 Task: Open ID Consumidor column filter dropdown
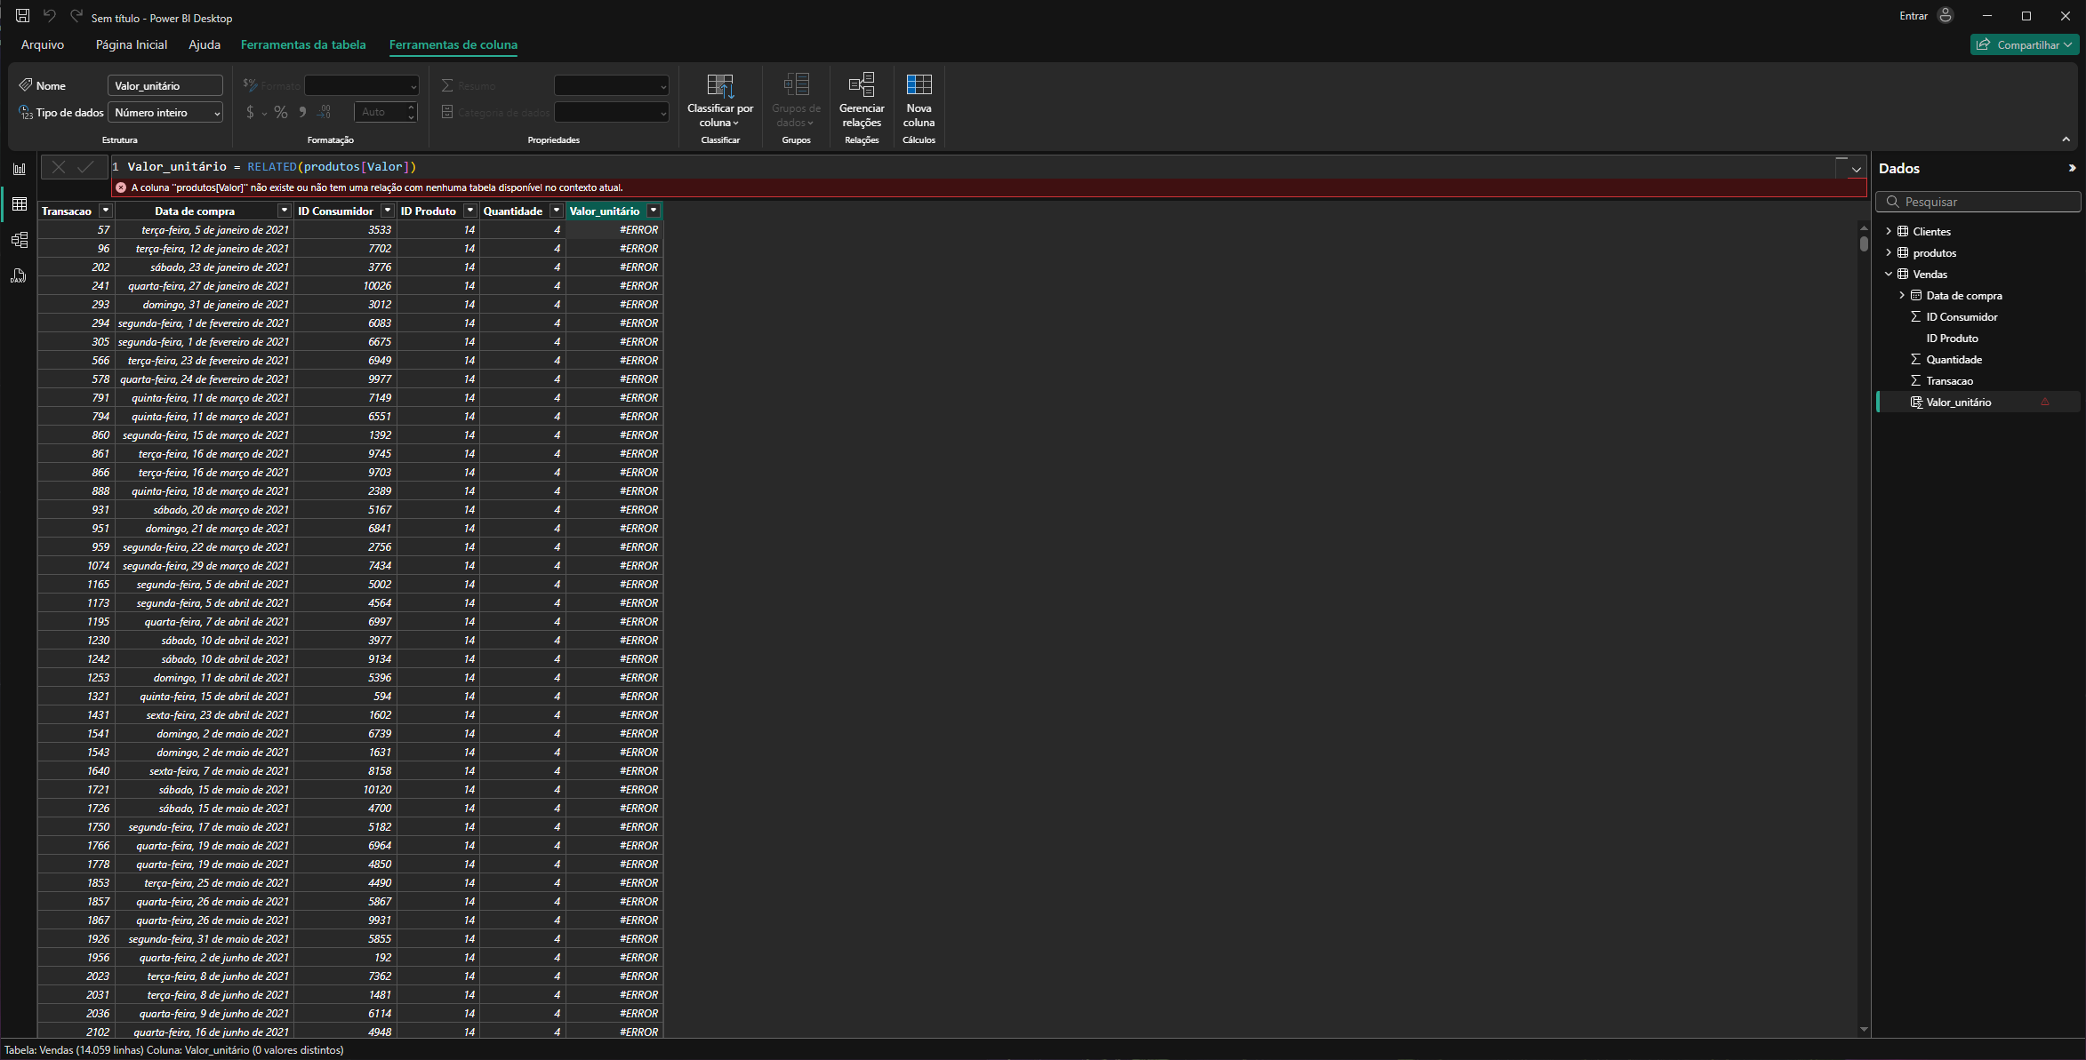click(387, 211)
